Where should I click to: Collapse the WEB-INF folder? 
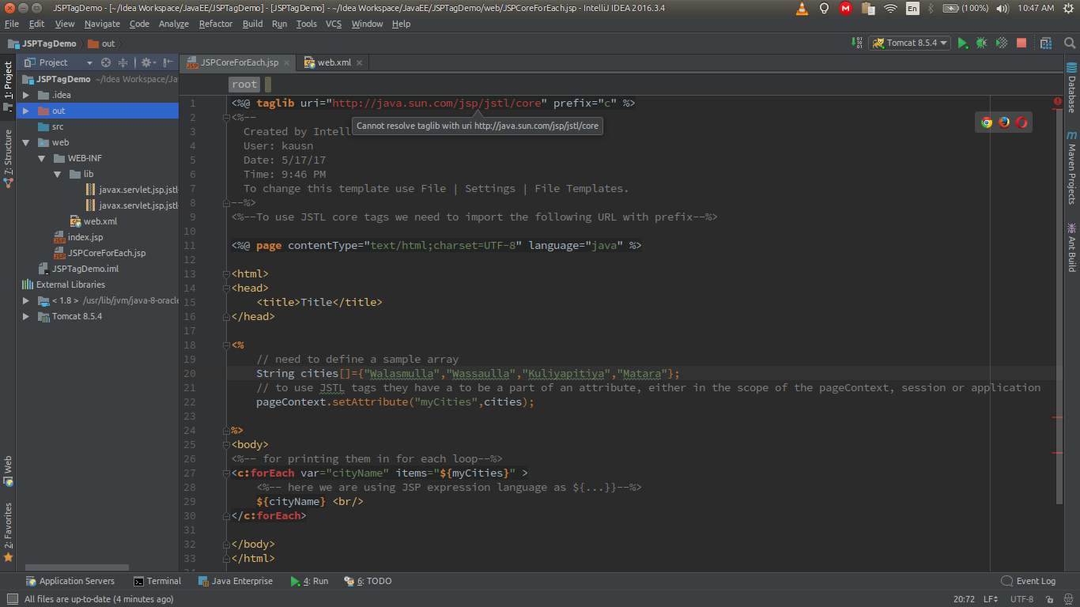click(42, 158)
